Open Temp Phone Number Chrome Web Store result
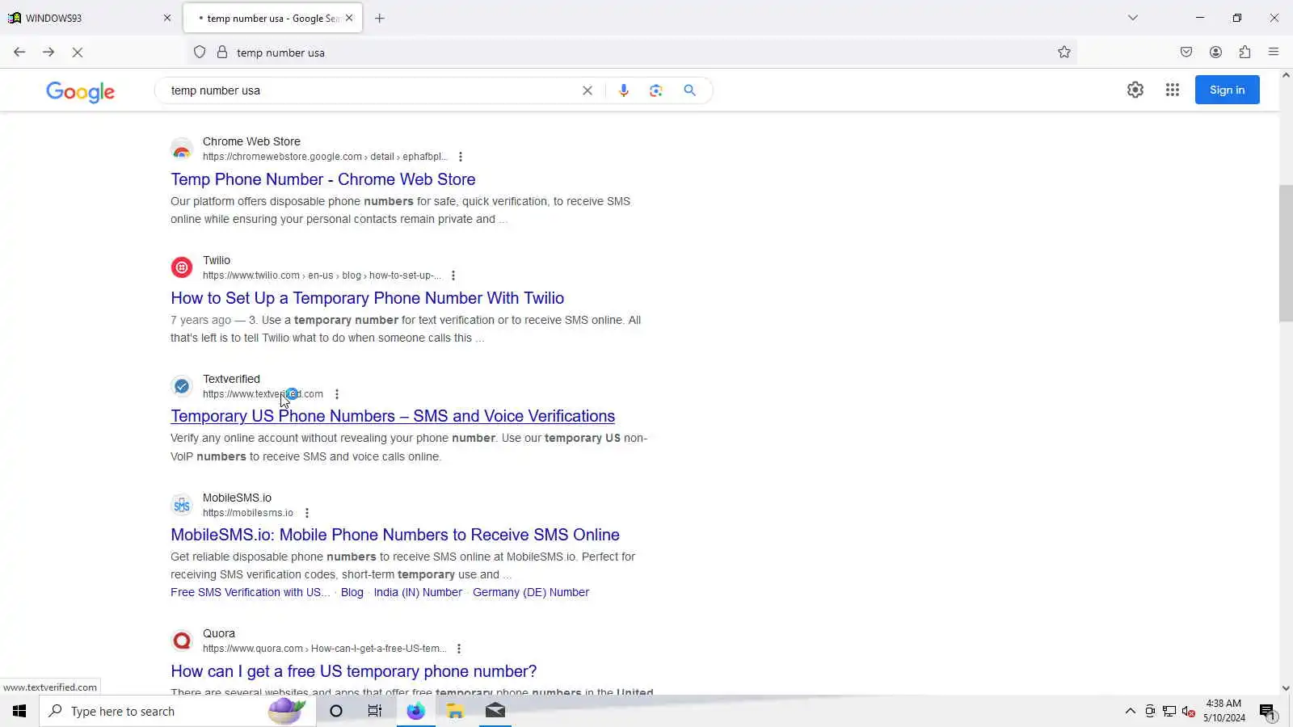This screenshot has width=1293, height=727. 323,179
